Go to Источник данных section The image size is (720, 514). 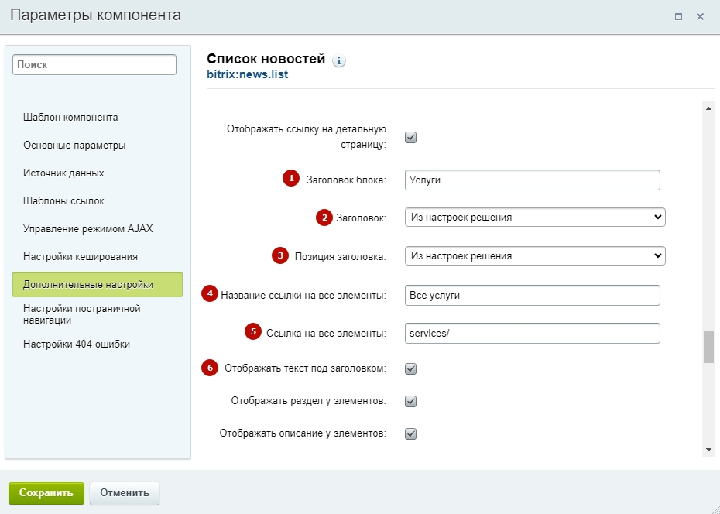(63, 173)
